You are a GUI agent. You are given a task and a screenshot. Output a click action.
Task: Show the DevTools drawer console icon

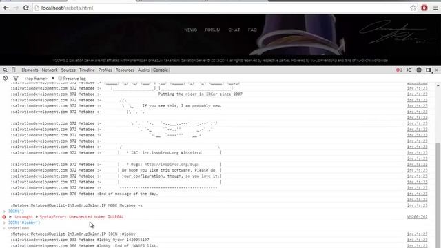point(409,70)
